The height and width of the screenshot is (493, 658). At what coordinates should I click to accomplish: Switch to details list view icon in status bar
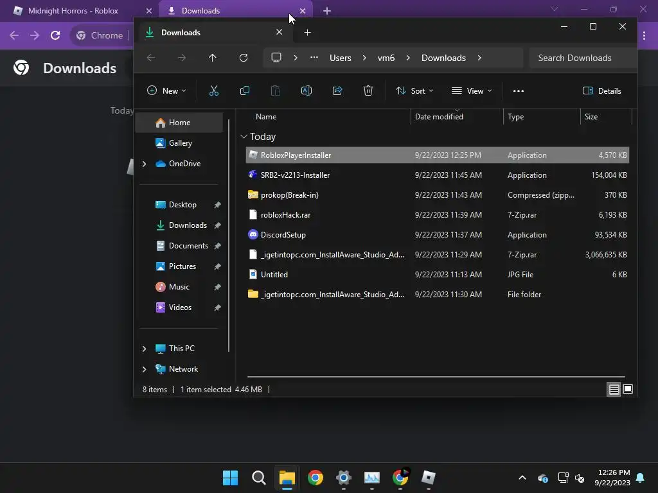pos(614,390)
